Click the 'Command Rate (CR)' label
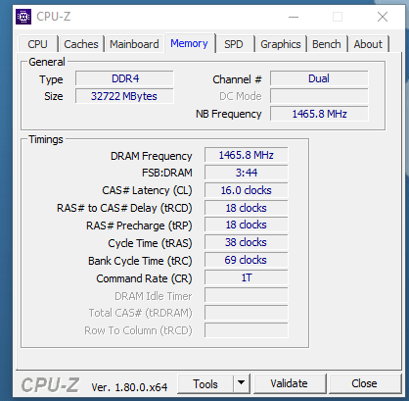The image size is (409, 401). (144, 278)
